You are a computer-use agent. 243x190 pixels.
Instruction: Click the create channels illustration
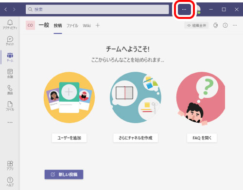pyautogui.click(x=136, y=97)
